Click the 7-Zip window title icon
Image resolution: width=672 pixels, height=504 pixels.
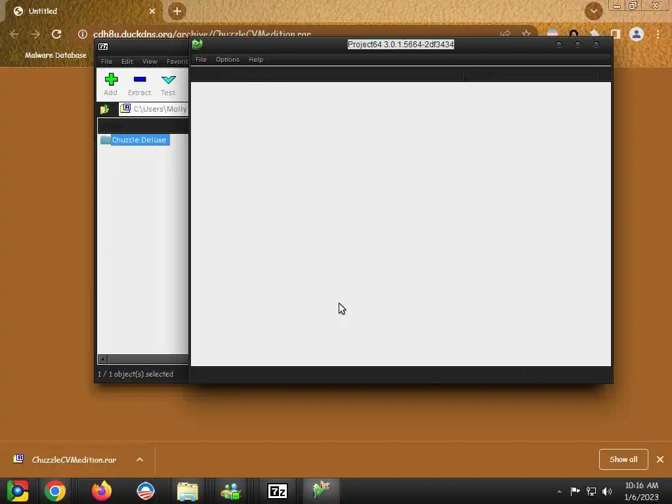103,47
